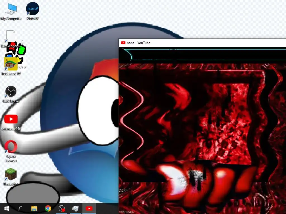Viewport: 286px width, 214px height.
Task: Launch the Treehouse TV desktop shortcut
Action: pos(11,66)
